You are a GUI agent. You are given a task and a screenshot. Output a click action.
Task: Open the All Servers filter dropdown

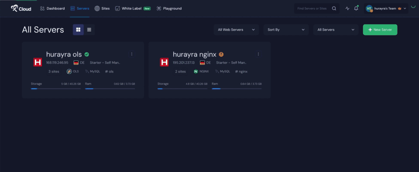pos(336,30)
